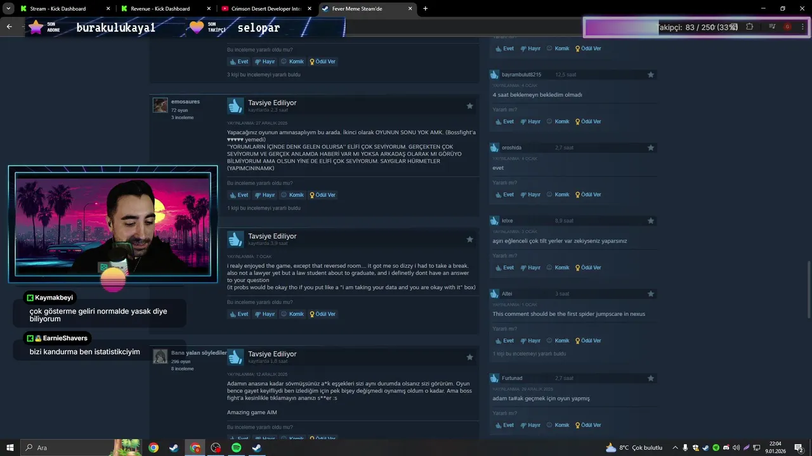The image size is (812, 456).
Task: Open Bana yalan söylediler's avatar
Action: [x=160, y=357]
